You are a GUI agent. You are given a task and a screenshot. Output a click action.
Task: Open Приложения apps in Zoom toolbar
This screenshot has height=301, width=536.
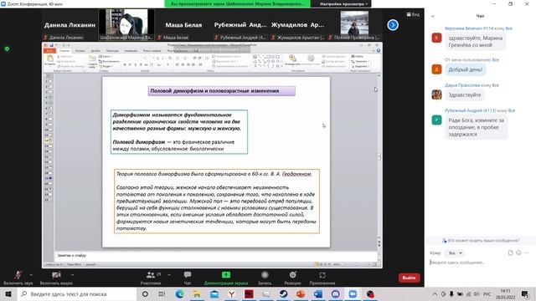[322, 278]
